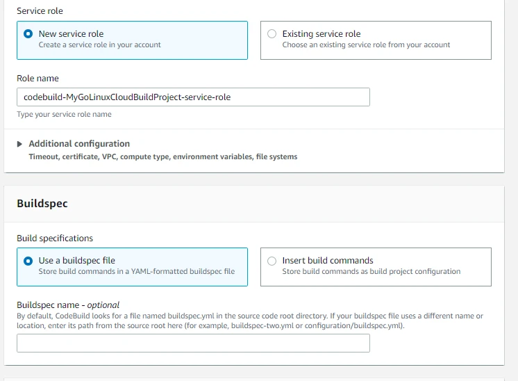The image size is (518, 381).
Task: Click 'Type your service role name' hint
Action: (64, 115)
